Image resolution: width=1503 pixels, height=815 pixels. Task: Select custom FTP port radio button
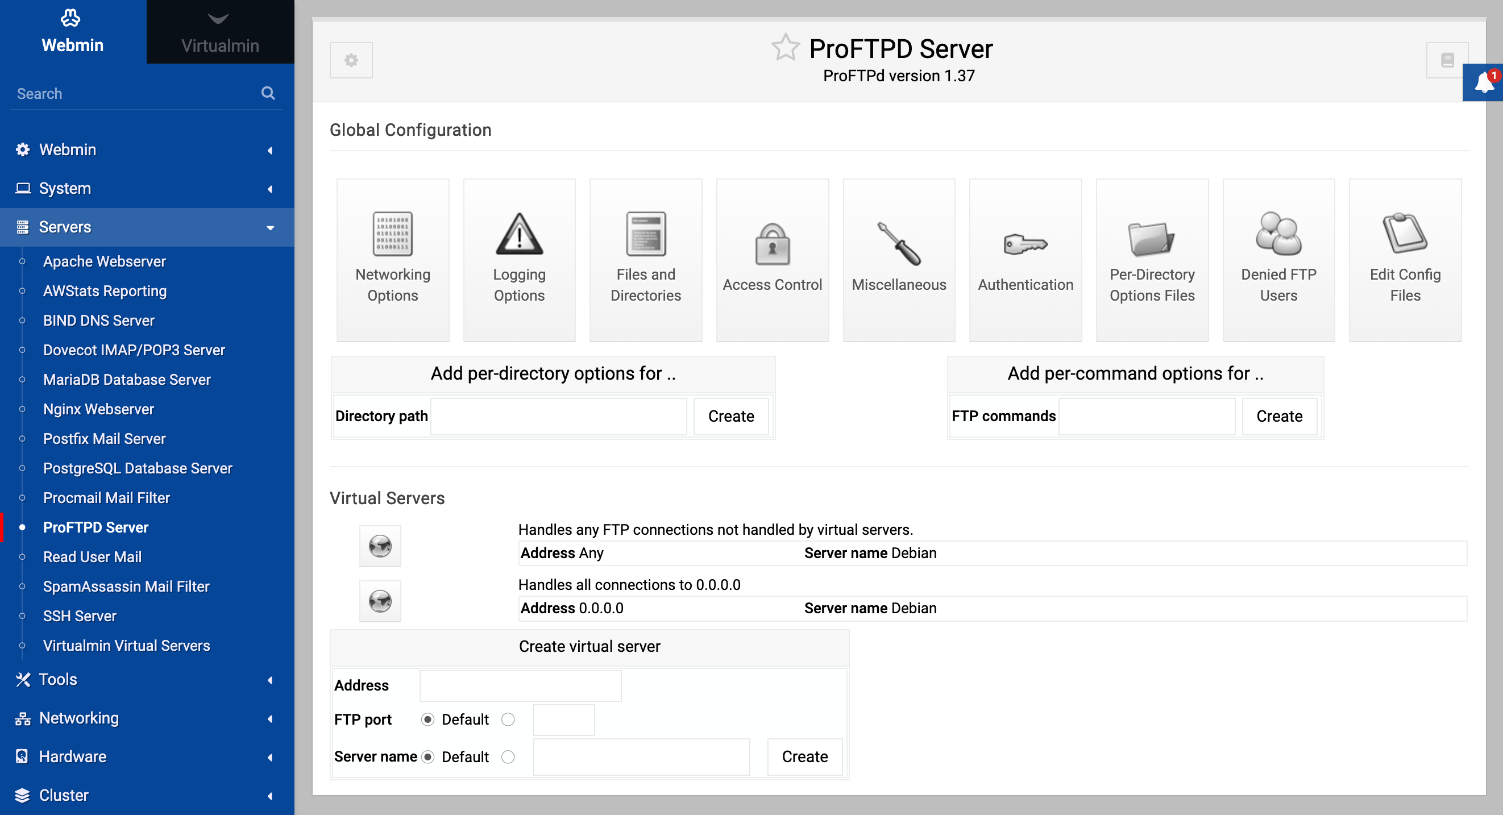[x=508, y=720]
